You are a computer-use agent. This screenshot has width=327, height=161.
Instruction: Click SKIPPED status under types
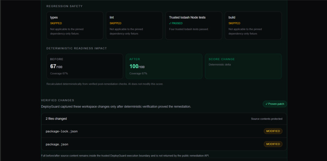click(56, 23)
